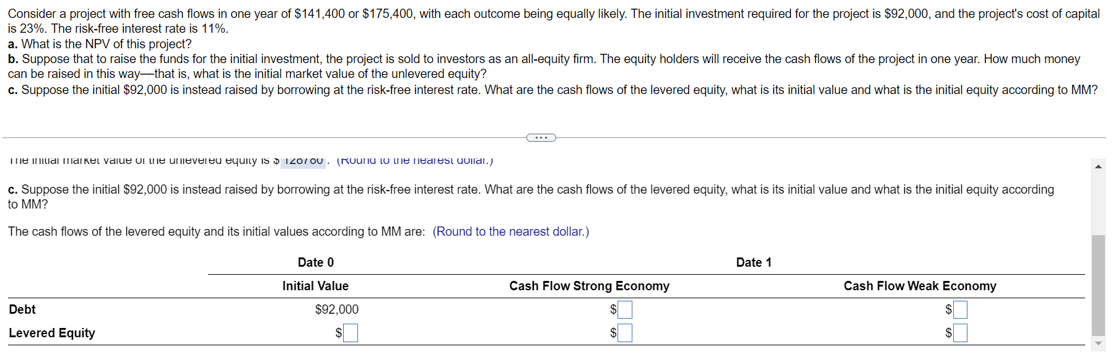Click the Debt weak economy cash flow input

[x=961, y=309]
